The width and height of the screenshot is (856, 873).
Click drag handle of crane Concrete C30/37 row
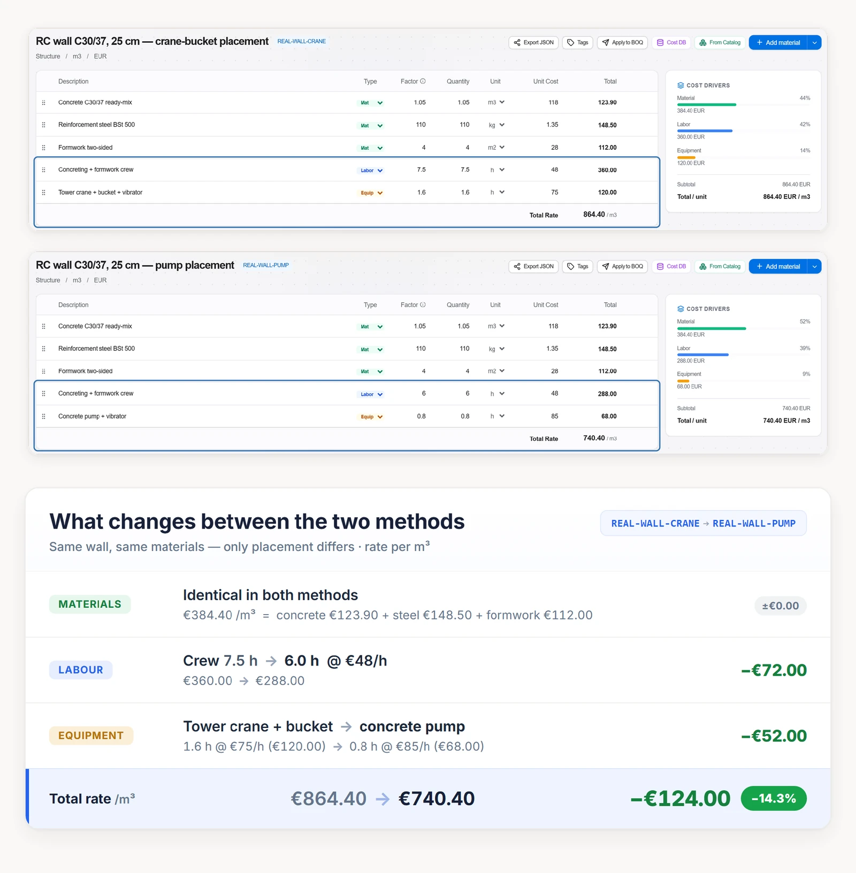click(44, 103)
